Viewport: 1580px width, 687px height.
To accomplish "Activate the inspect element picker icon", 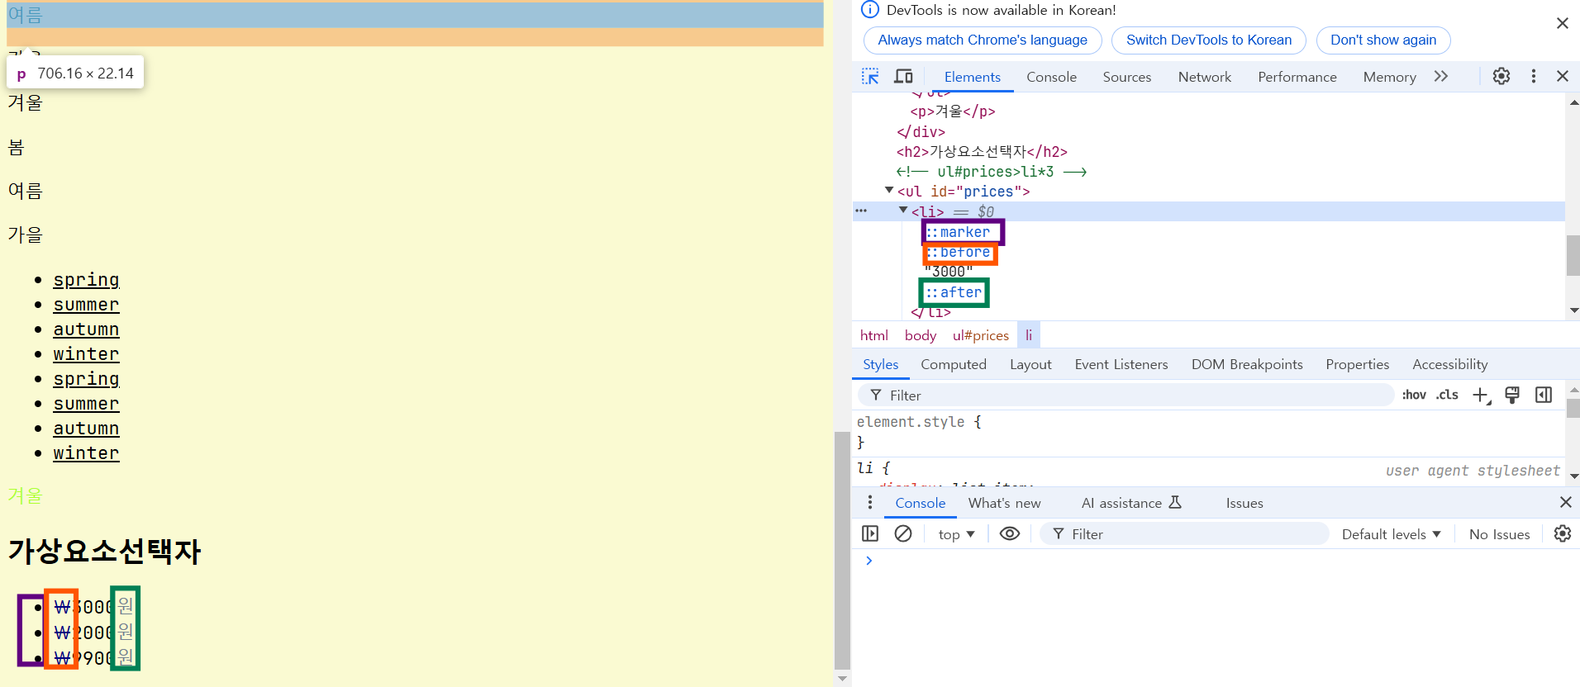I will [x=870, y=77].
